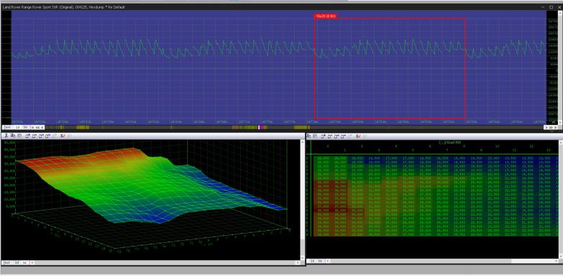Click fourth window-arrow icon in 3D map toolbar

click(47, 136)
